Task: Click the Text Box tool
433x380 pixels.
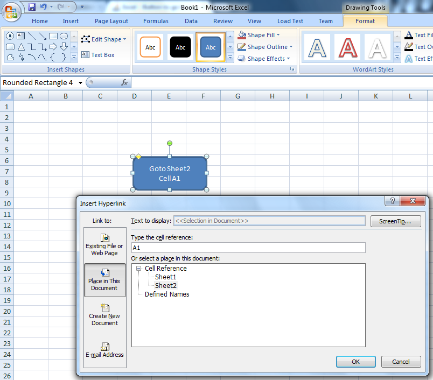Action: click(x=97, y=55)
